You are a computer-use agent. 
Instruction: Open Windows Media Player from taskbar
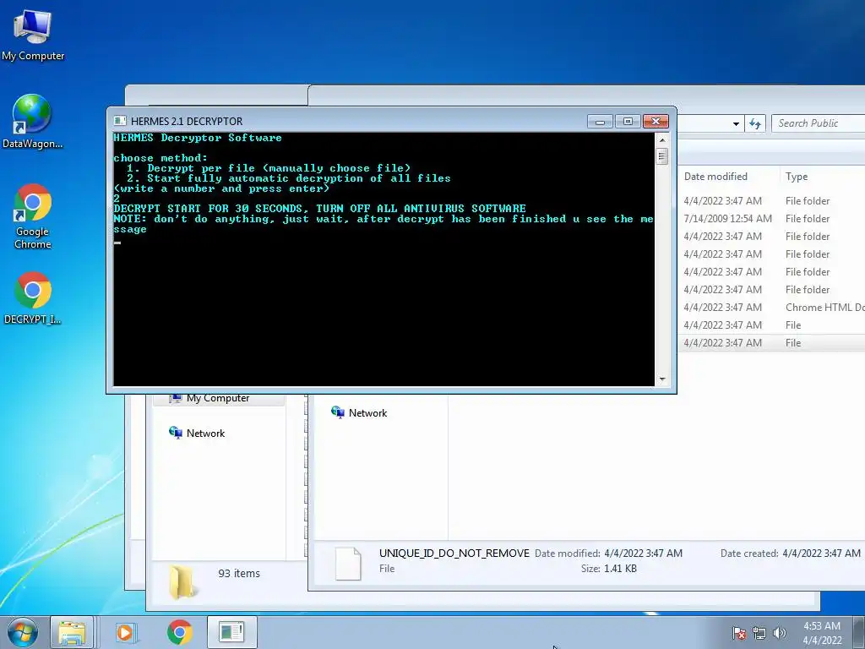click(x=125, y=632)
